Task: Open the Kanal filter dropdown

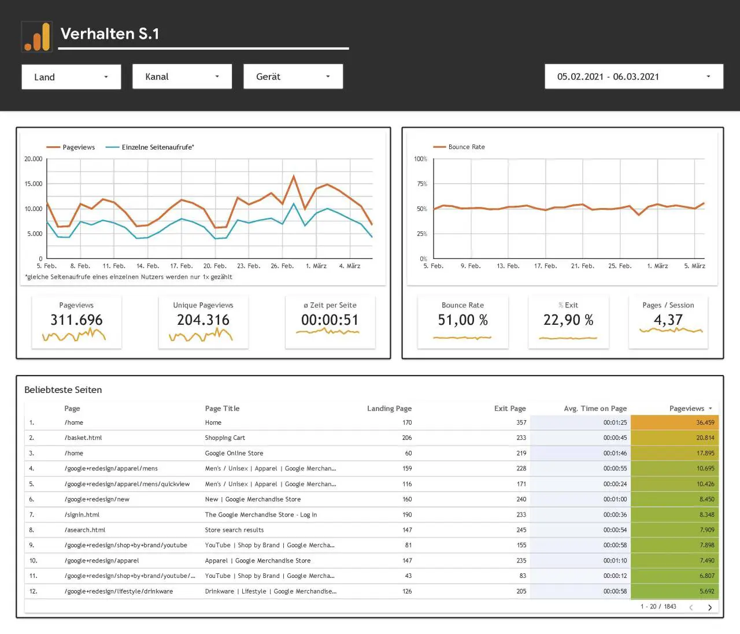Action: point(182,76)
